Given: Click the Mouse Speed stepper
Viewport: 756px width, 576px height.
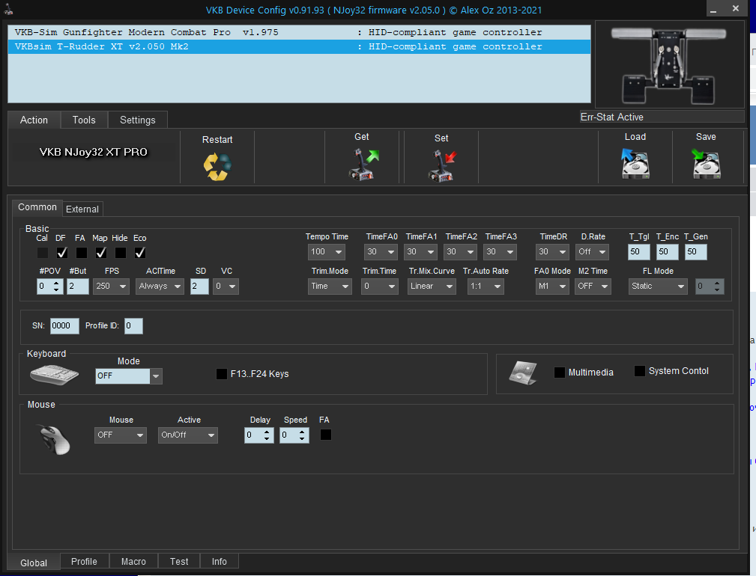Looking at the screenshot, I should pyautogui.click(x=294, y=435).
